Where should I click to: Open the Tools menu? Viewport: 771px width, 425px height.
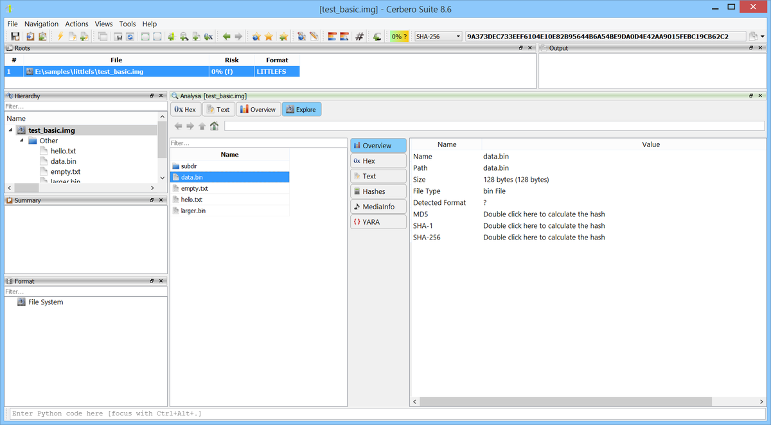(x=127, y=24)
